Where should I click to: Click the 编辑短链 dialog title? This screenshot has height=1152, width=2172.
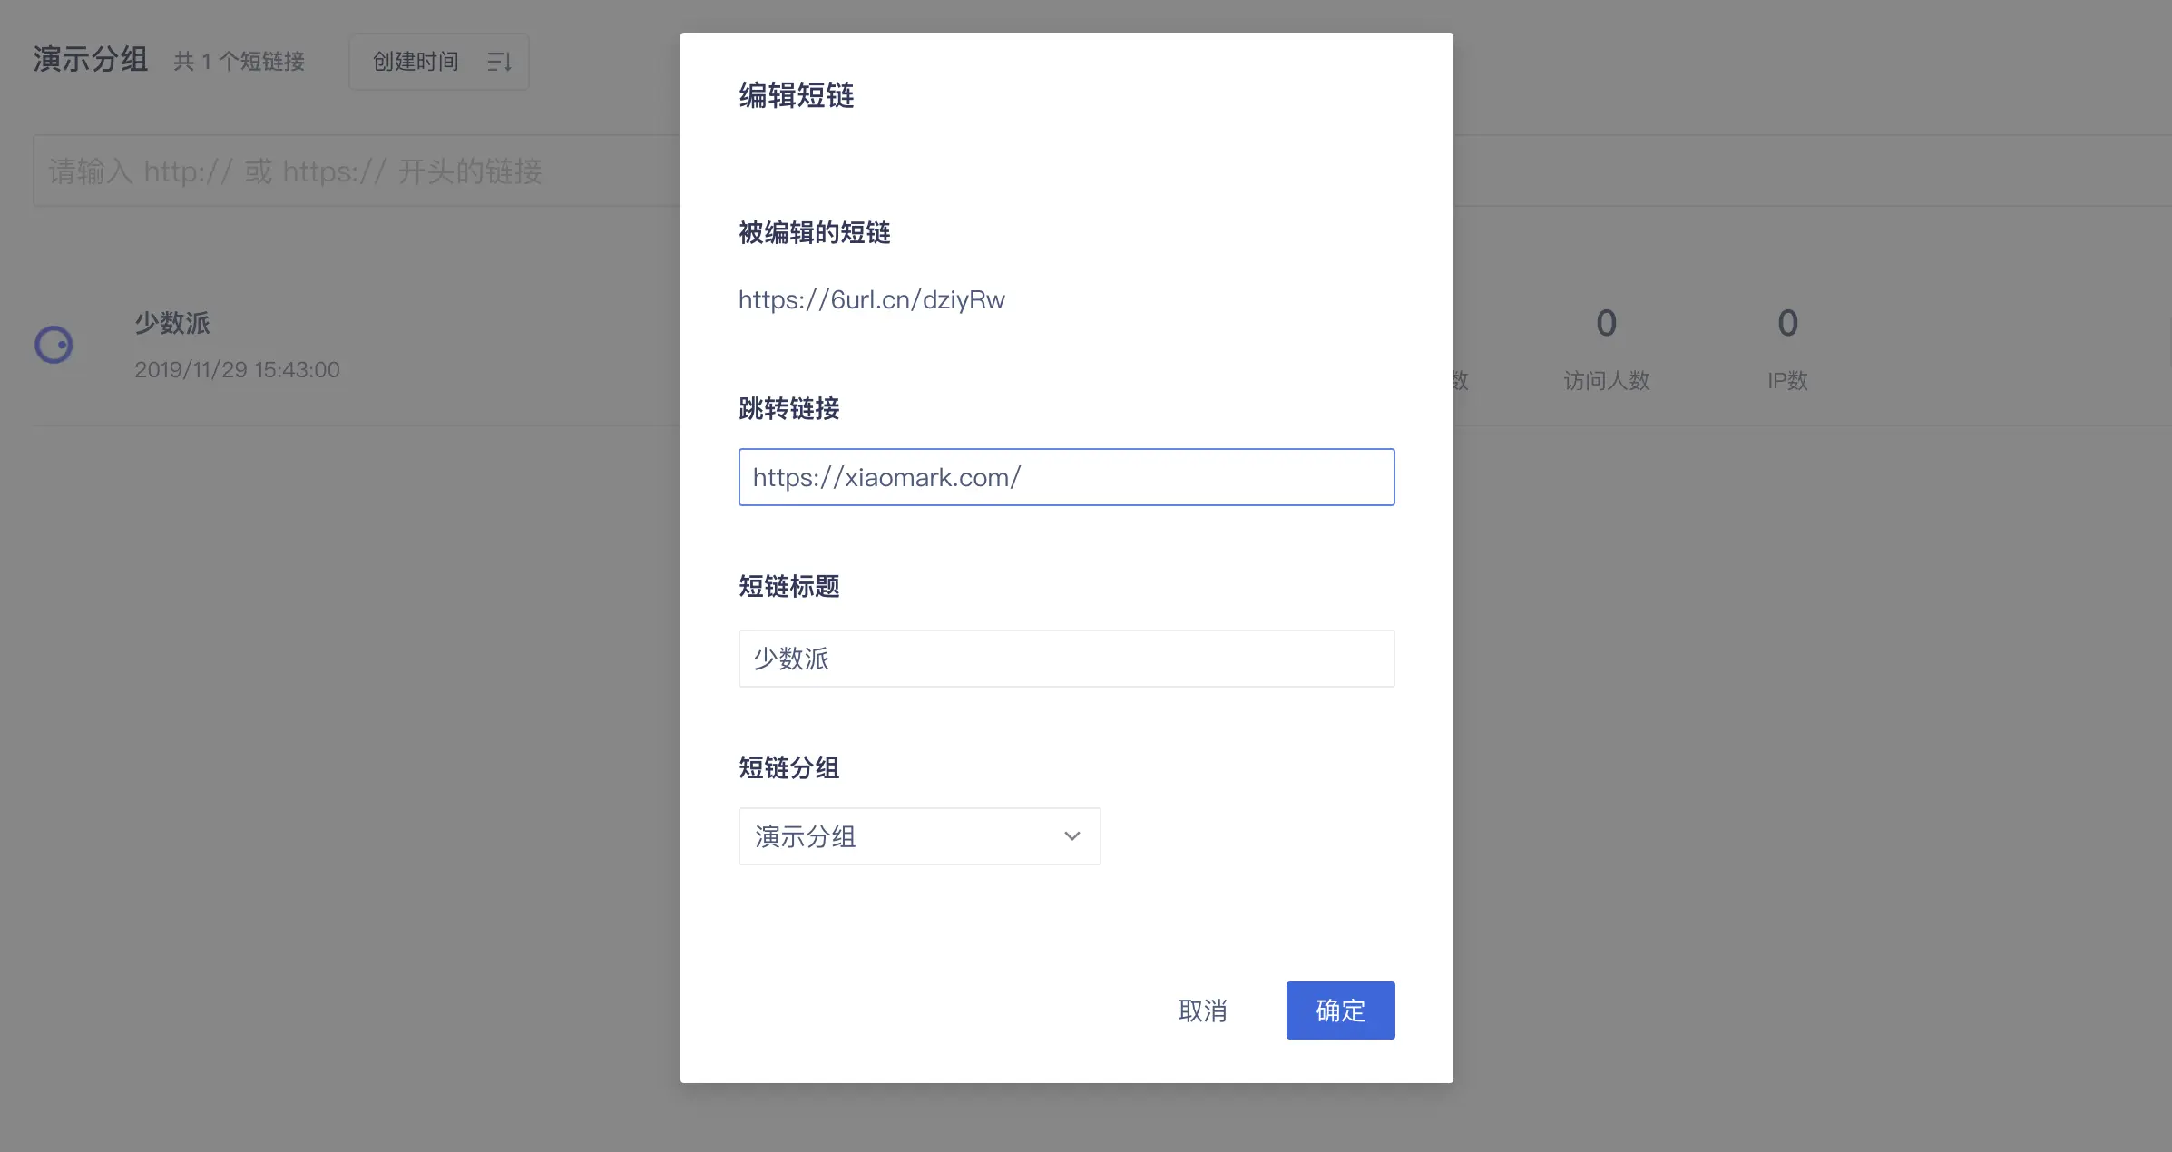coord(796,95)
